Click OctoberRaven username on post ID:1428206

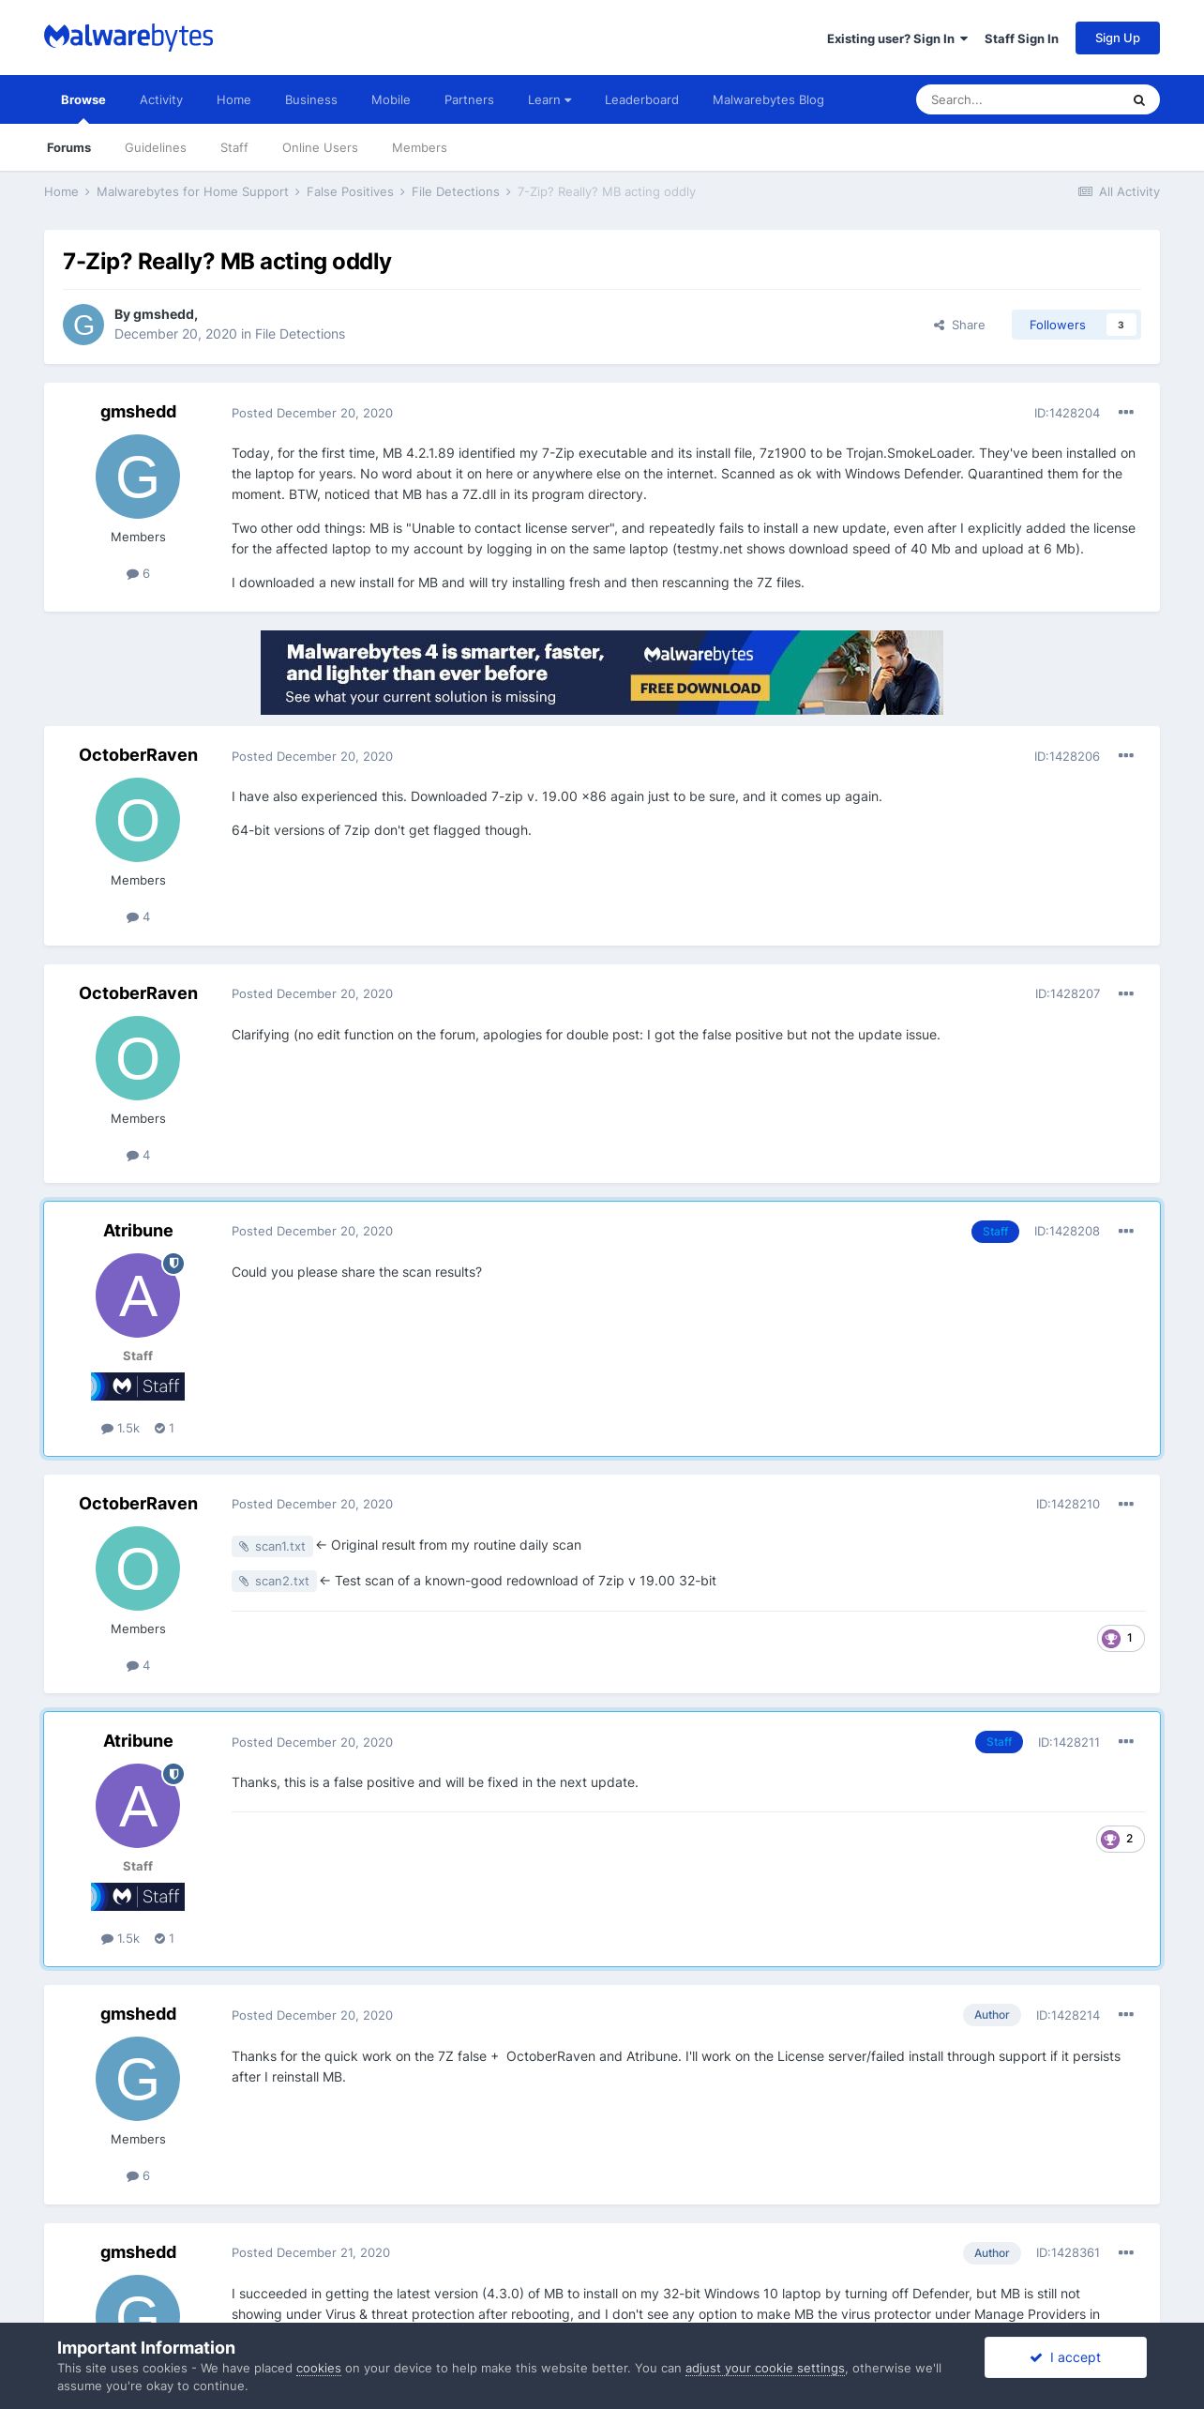coord(138,755)
